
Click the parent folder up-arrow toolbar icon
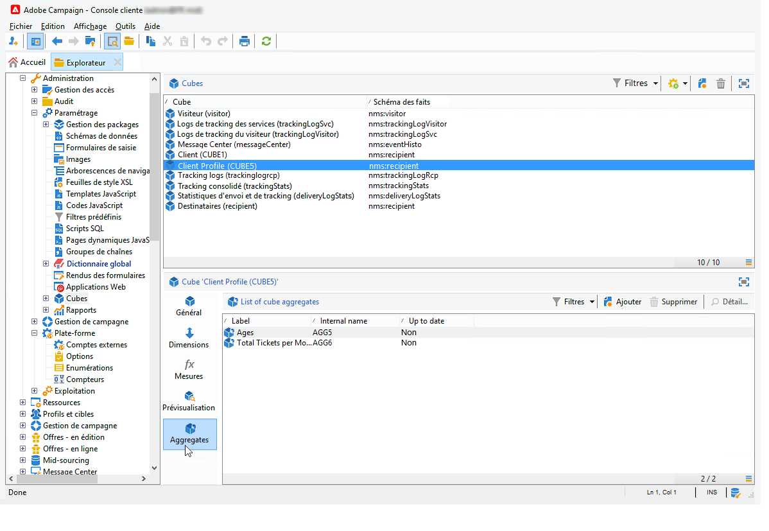click(91, 41)
